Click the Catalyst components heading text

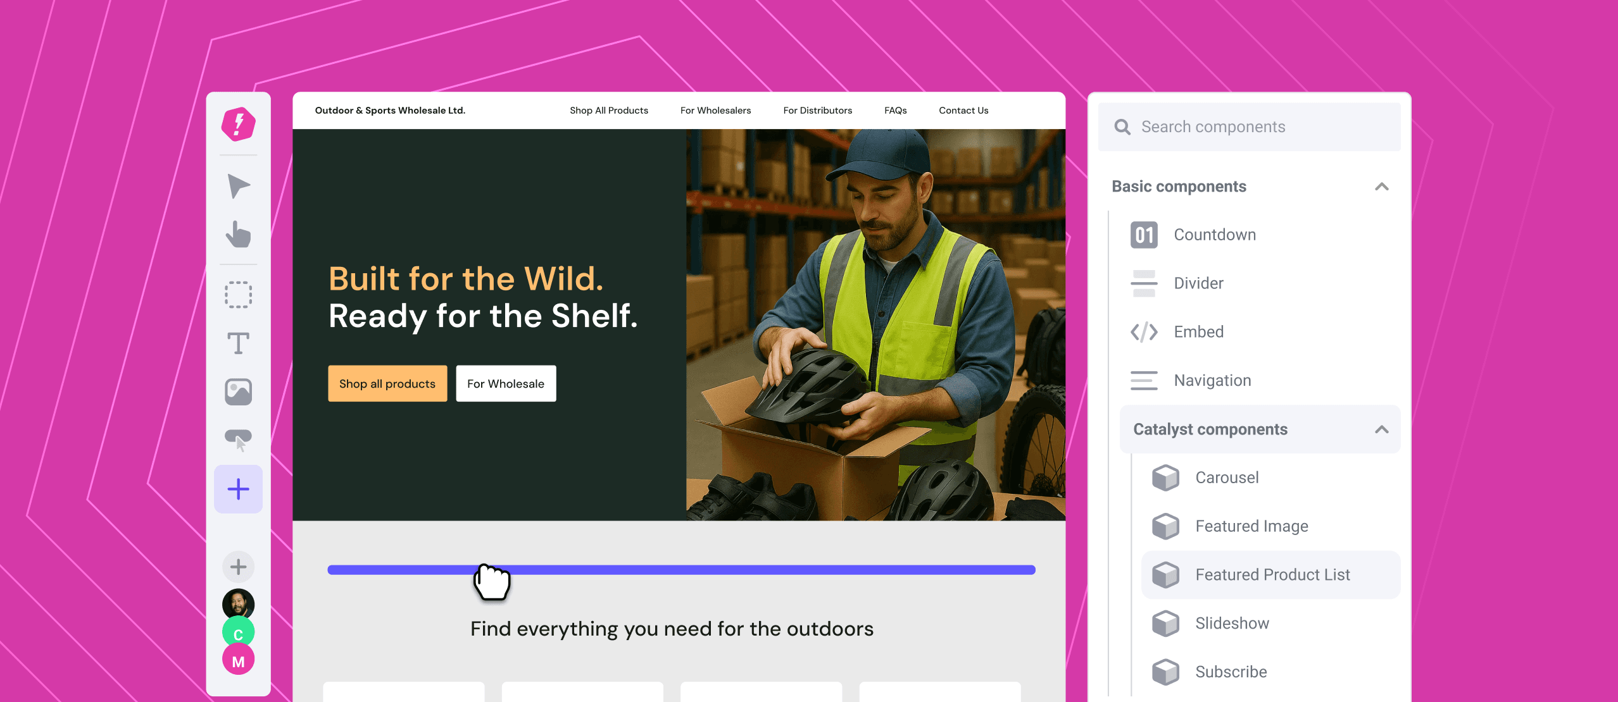tap(1210, 429)
